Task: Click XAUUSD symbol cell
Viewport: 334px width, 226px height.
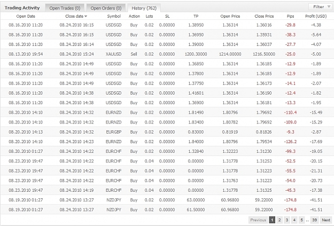Action: pyautogui.click(x=113, y=54)
